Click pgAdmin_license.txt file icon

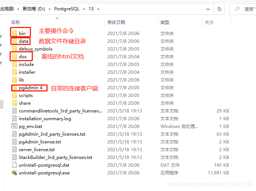pos(14,142)
